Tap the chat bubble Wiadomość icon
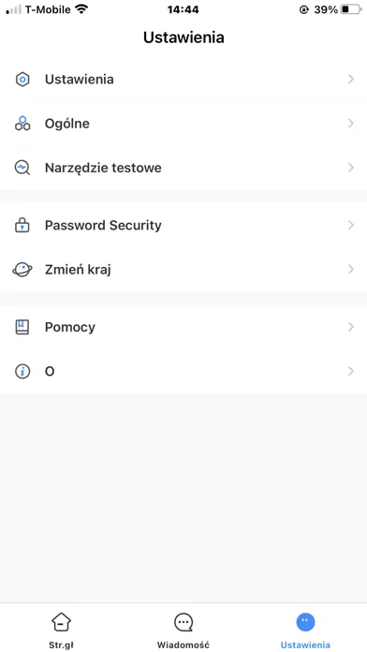 [183, 622]
